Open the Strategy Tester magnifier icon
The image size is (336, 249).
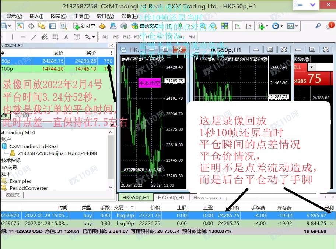click(63, 26)
